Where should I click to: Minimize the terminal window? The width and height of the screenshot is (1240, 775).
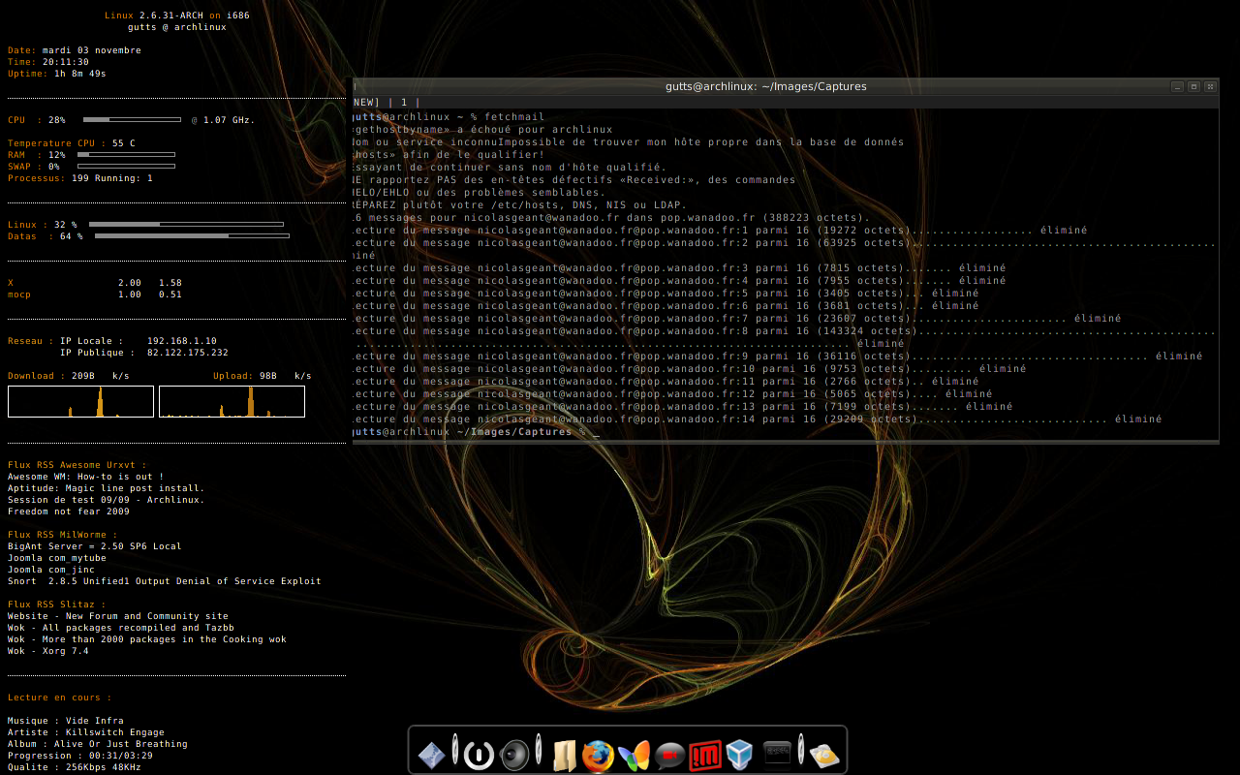[1177, 86]
